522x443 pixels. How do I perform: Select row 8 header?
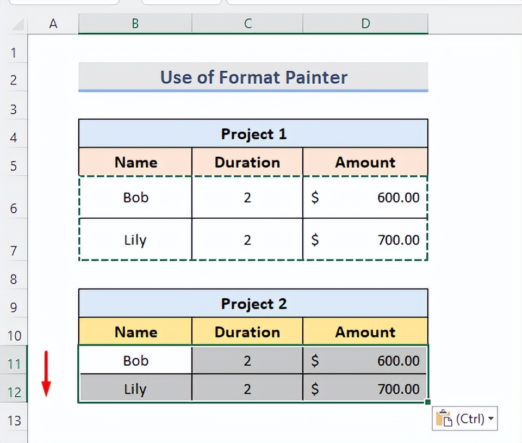(x=13, y=275)
